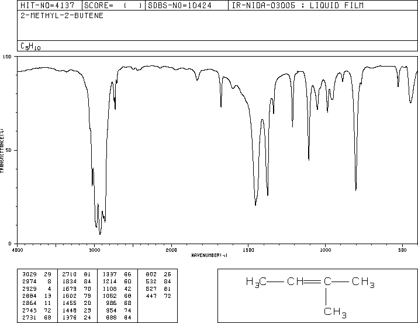Click the 100 transmittance axis label
Viewport: 418px width, 323px height.
(7, 57)
